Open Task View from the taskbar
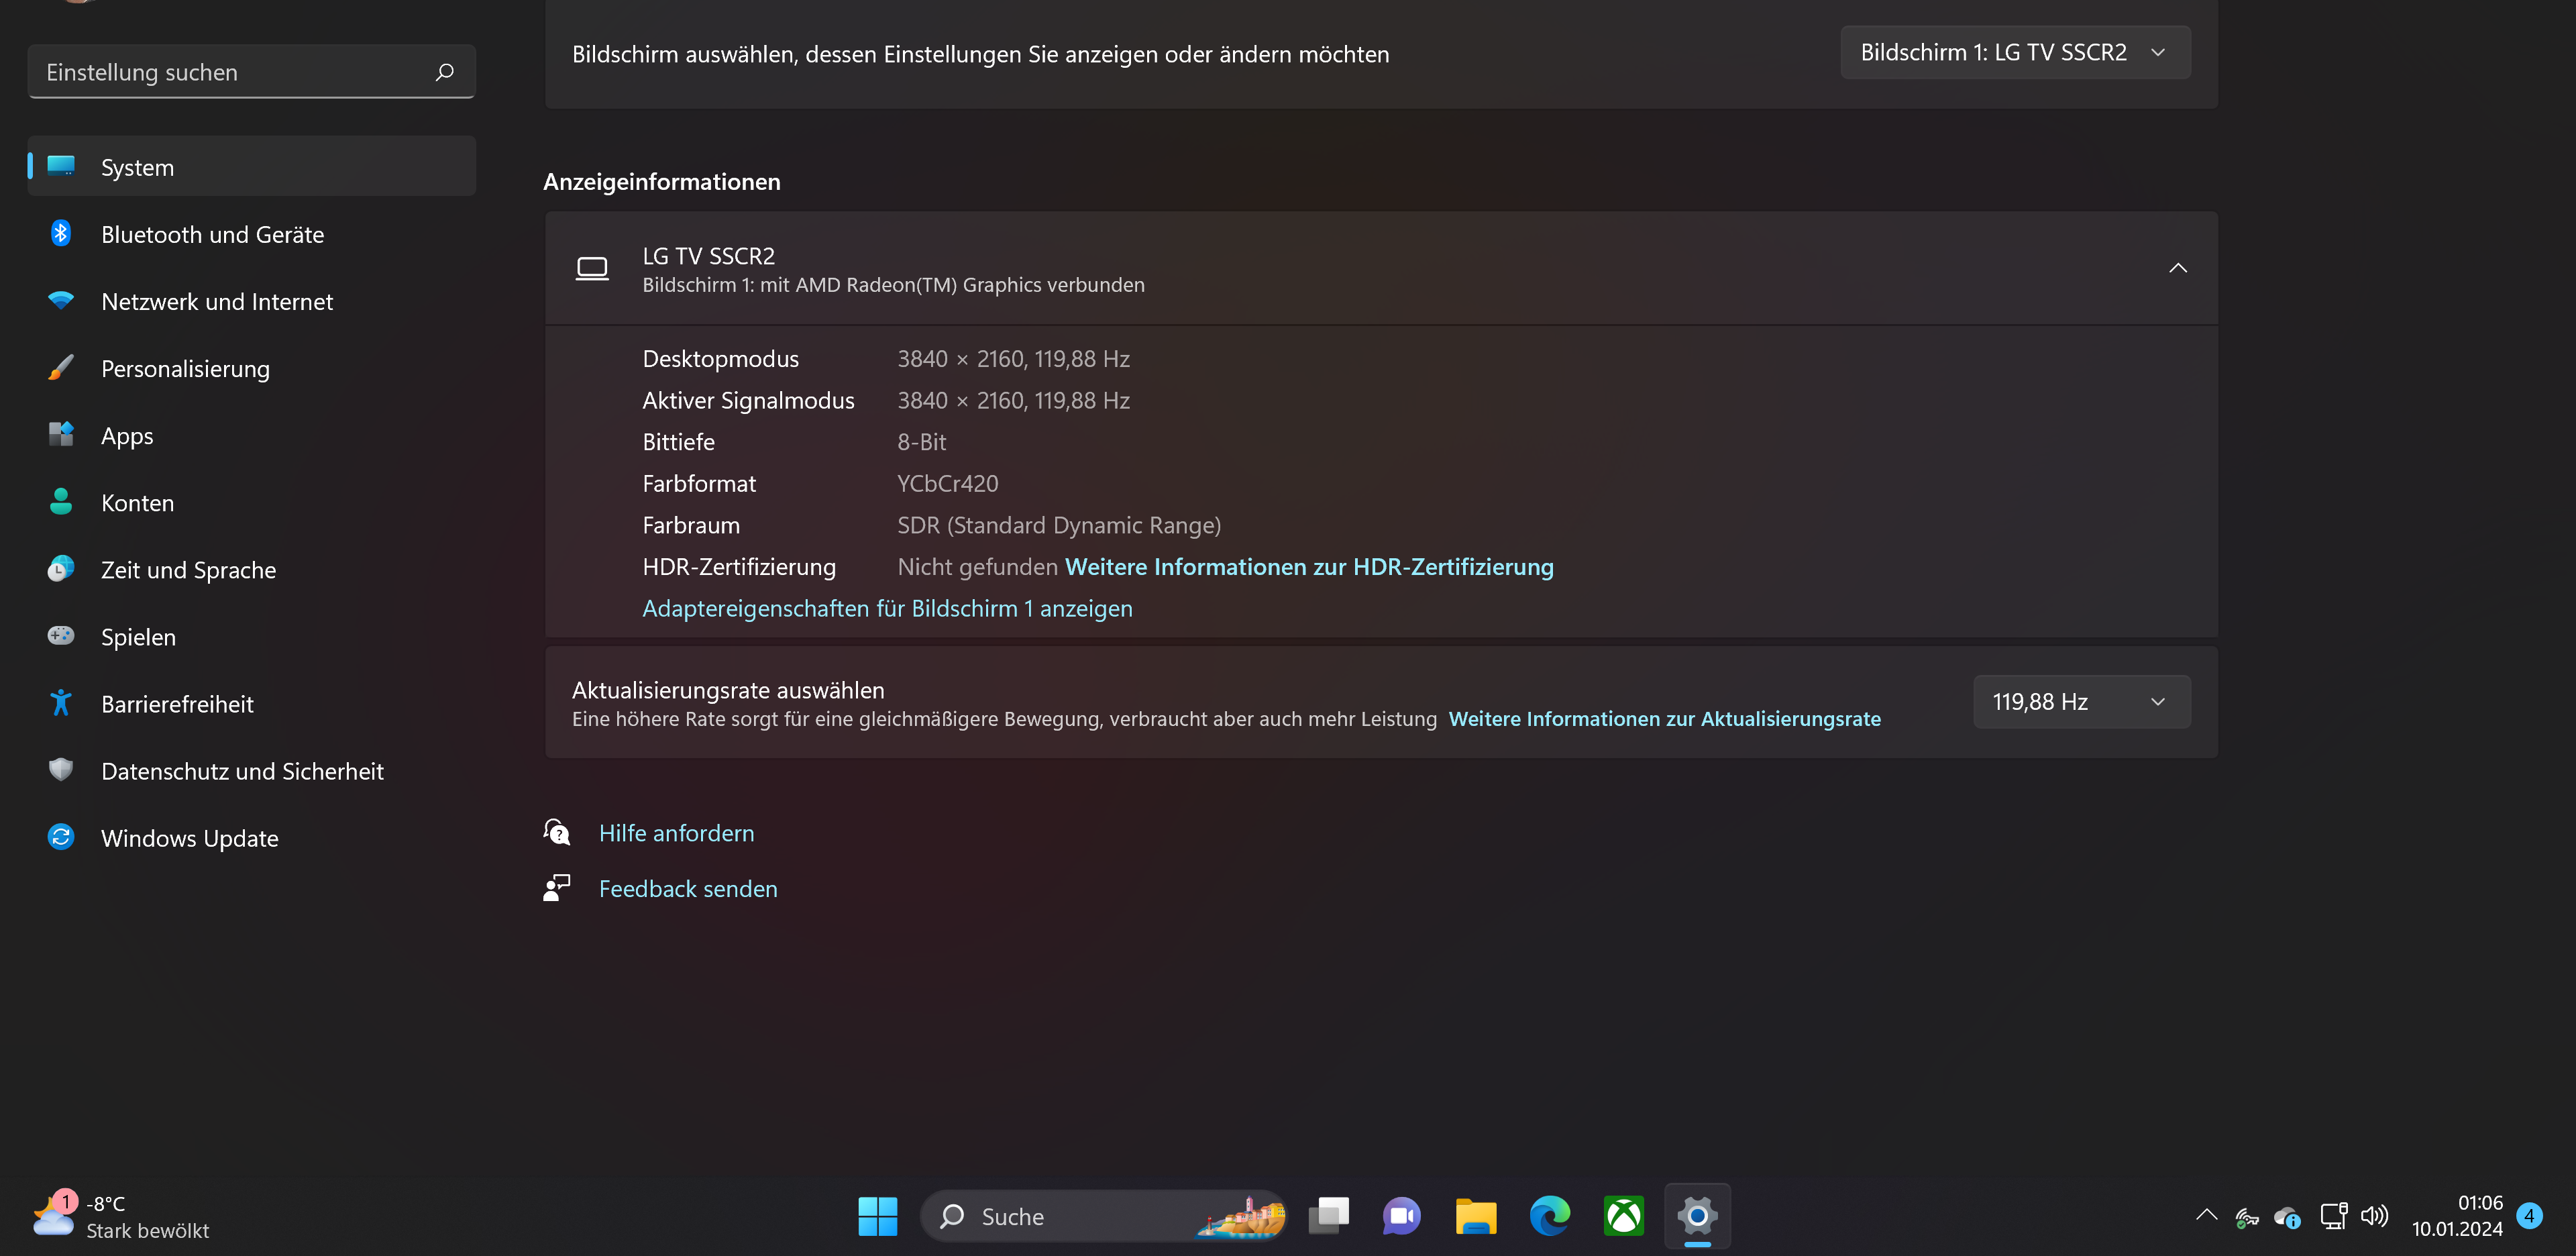Viewport: 2576px width, 1256px height. pos(1328,1216)
